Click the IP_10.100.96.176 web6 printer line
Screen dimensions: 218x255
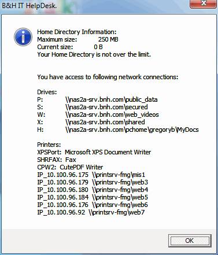(x=93, y=205)
